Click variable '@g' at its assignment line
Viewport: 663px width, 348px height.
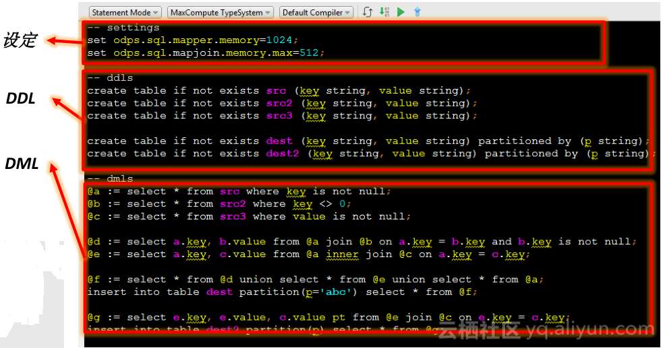click(x=94, y=318)
